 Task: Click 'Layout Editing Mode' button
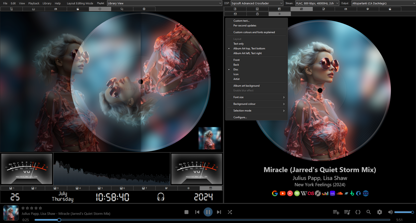pyautogui.click(x=80, y=3)
